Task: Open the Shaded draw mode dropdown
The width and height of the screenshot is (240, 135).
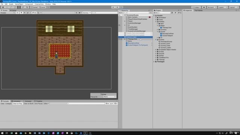Action: 7,13
